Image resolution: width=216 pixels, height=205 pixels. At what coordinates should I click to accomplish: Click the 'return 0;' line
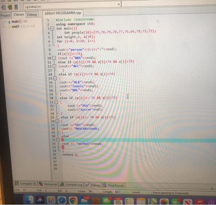coord(70,155)
